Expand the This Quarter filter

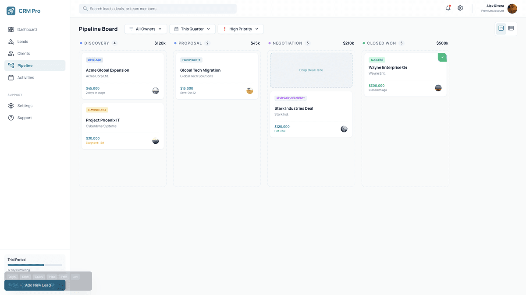pos(192,28)
